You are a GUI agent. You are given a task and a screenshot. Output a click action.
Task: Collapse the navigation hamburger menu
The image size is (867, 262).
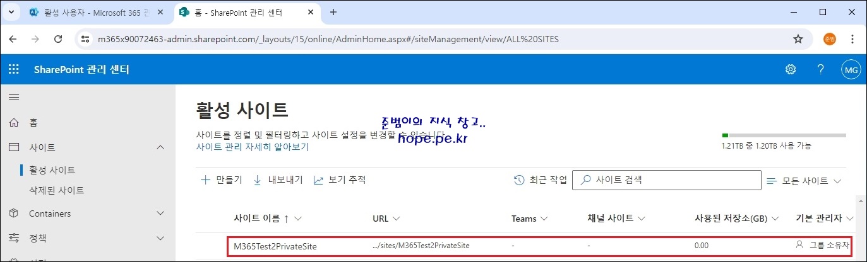pyautogui.click(x=13, y=98)
